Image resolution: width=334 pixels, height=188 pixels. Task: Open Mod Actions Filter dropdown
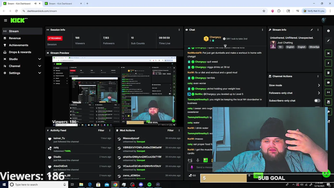point(170,130)
